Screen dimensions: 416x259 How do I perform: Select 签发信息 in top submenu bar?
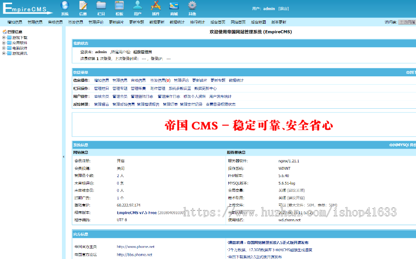coord(76,22)
